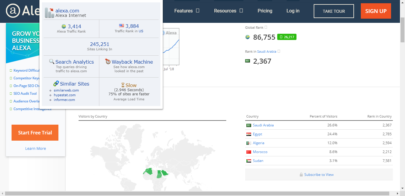Screen dimensions: 405x196
Task: Go to the Pricing page
Action: pos(265,11)
